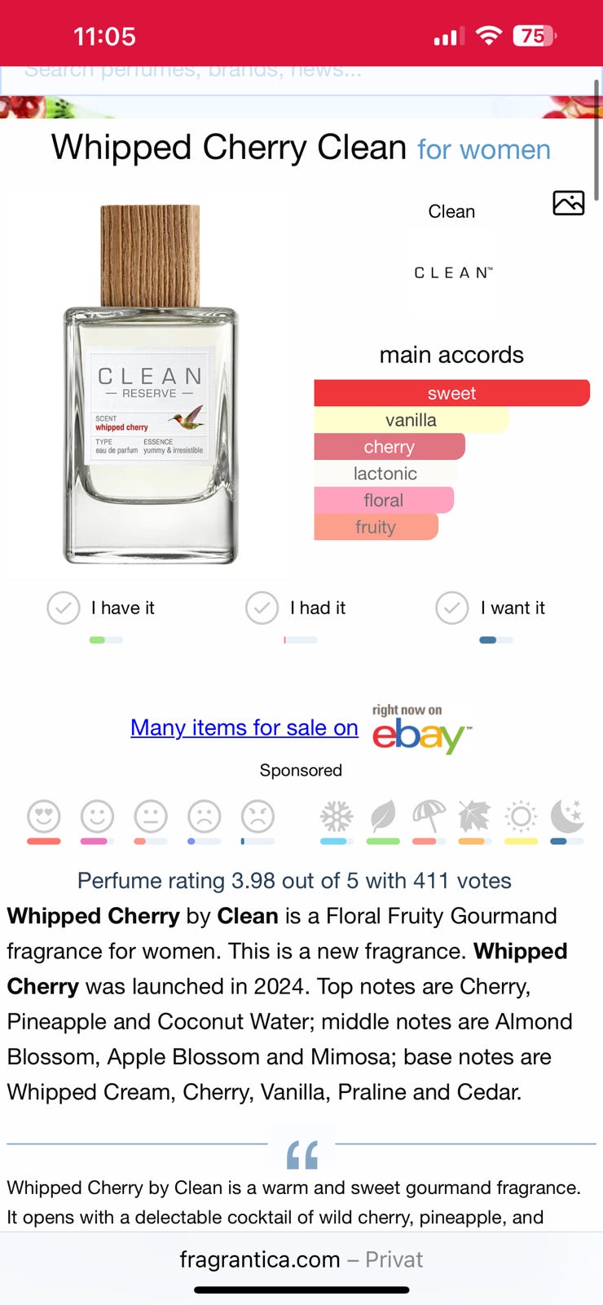View the Whipped Cherry bottle image
Viewport: 603px width, 1305px height.
point(151,384)
